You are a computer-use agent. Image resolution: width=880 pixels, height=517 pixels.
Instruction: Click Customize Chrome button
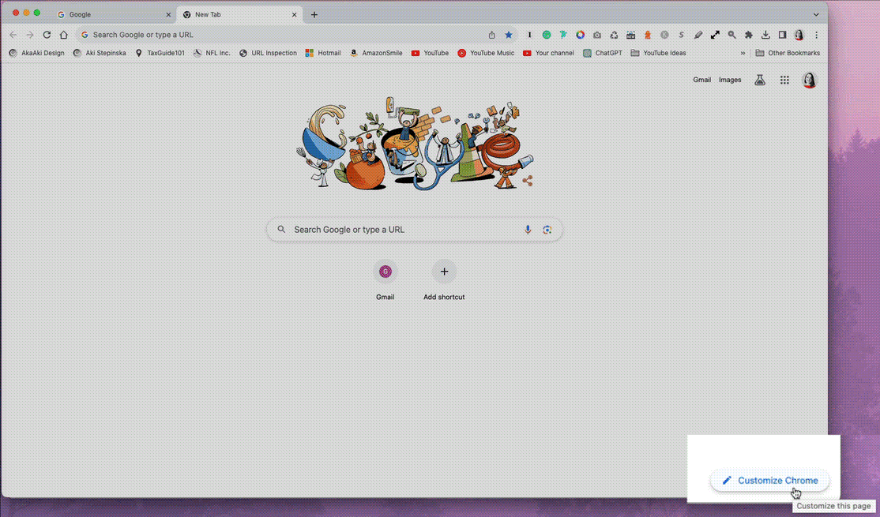[x=769, y=481]
